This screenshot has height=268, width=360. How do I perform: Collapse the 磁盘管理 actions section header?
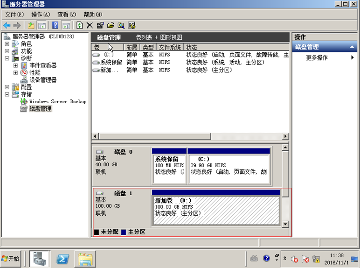(x=352, y=47)
